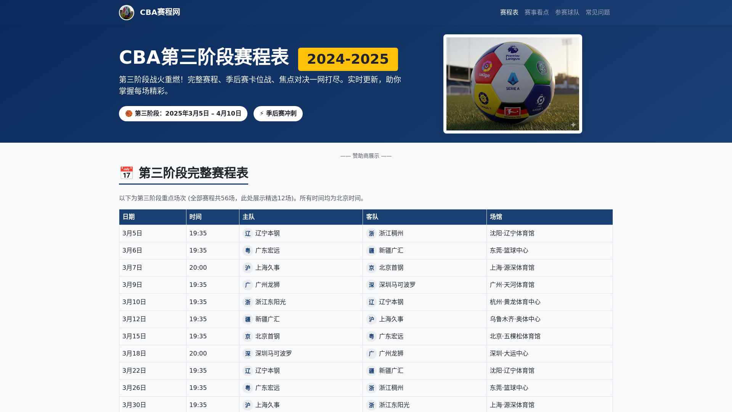Click 沪 badge in the 3月30日 row
732x412 pixels.
248,405
